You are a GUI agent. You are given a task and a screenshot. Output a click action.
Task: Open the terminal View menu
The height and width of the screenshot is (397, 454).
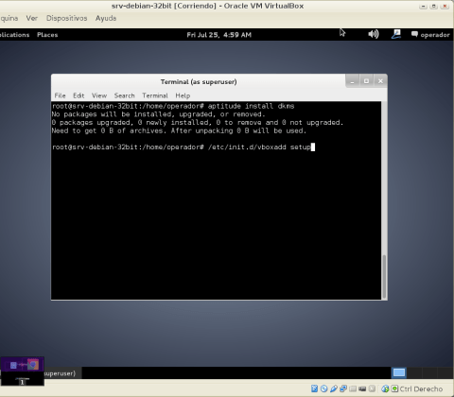pos(99,95)
